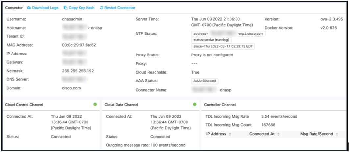Click the NTP status=active (running) tag
The image size is (349, 152).
[x=211, y=40]
